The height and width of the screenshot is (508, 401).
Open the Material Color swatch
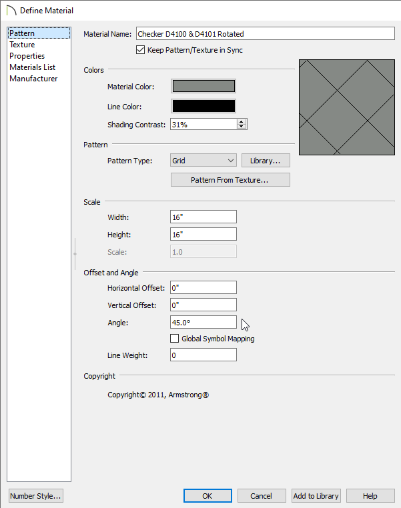(x=204, y=86)
